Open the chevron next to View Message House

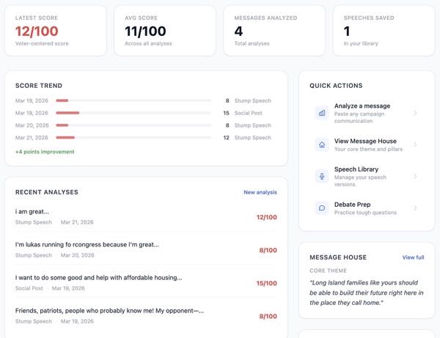[415, 144]
